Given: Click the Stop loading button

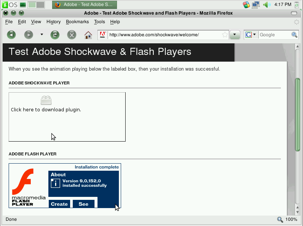Looking at the screenshot, I should [x=72, y=35].
